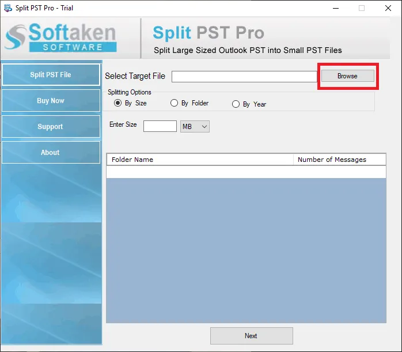Open the MB size unit dropdown

(195, 126)
